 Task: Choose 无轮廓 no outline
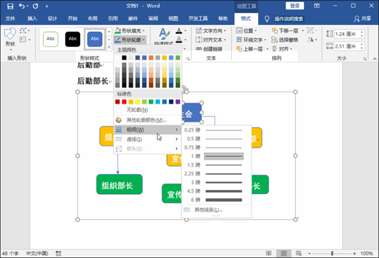coord(148,110)
